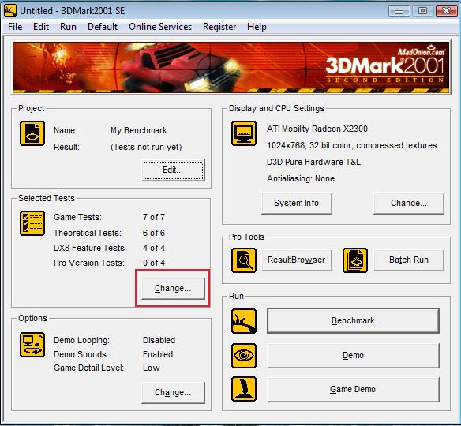
Task: Open the Default menu
Action: point(103,27)
